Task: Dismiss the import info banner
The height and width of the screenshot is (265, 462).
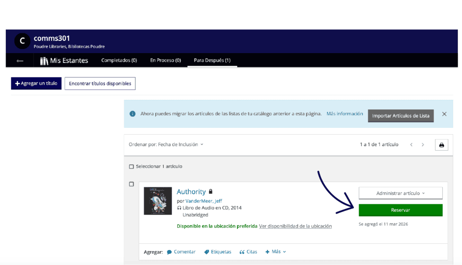Action: coord(444,114)
